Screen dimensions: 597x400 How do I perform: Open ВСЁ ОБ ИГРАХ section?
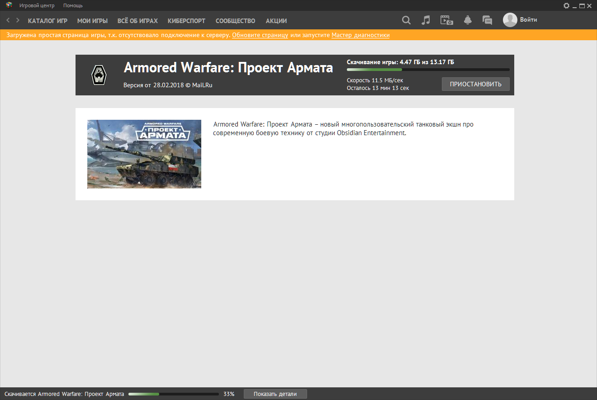pos(137,21)
